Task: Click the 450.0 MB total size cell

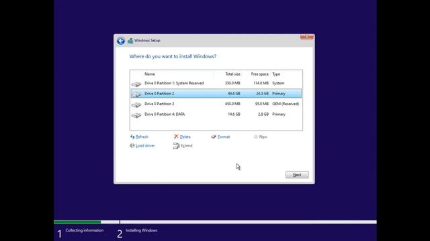Action: (232, 104)
